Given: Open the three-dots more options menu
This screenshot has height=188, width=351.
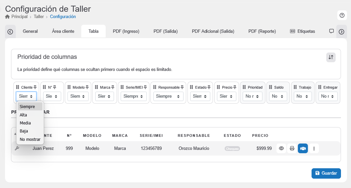Looking at the screenshot, I should coord(314,149).
